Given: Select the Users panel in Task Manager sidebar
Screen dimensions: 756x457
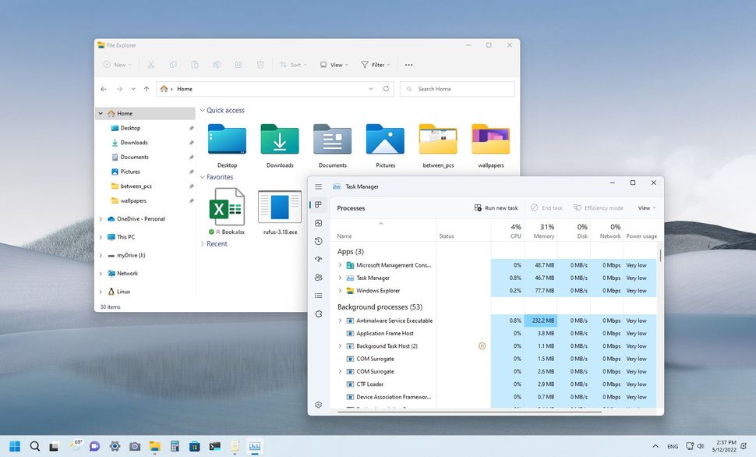Looking at the screenshot, I should pos(318,277).
